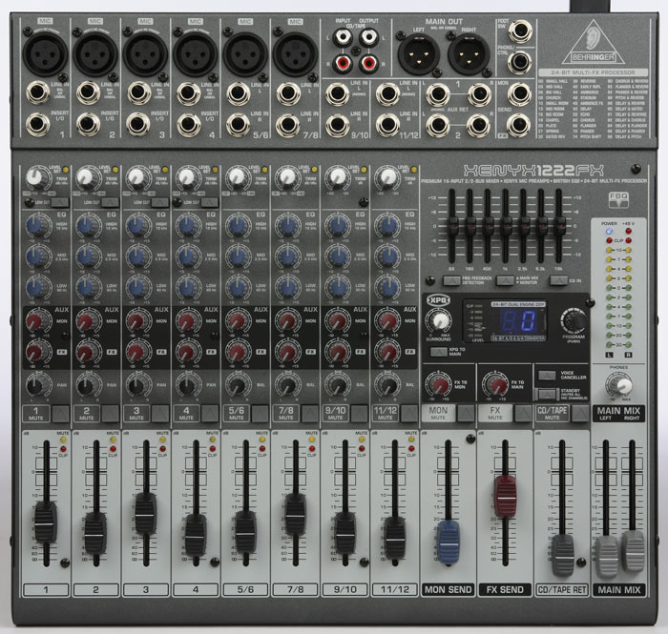
Task: Toggle the channel 3 mute button
Action: pos(160,413)
